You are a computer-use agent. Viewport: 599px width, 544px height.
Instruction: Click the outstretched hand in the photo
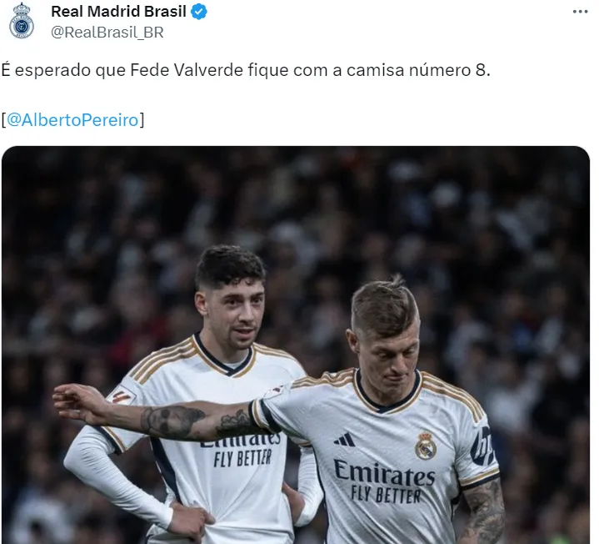tap(78, 404)
